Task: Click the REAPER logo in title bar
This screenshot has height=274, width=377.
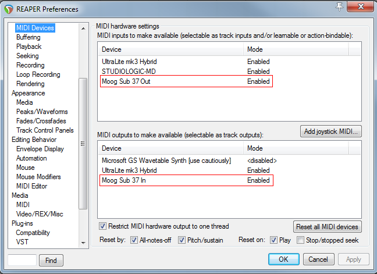Action: point(8,9)
